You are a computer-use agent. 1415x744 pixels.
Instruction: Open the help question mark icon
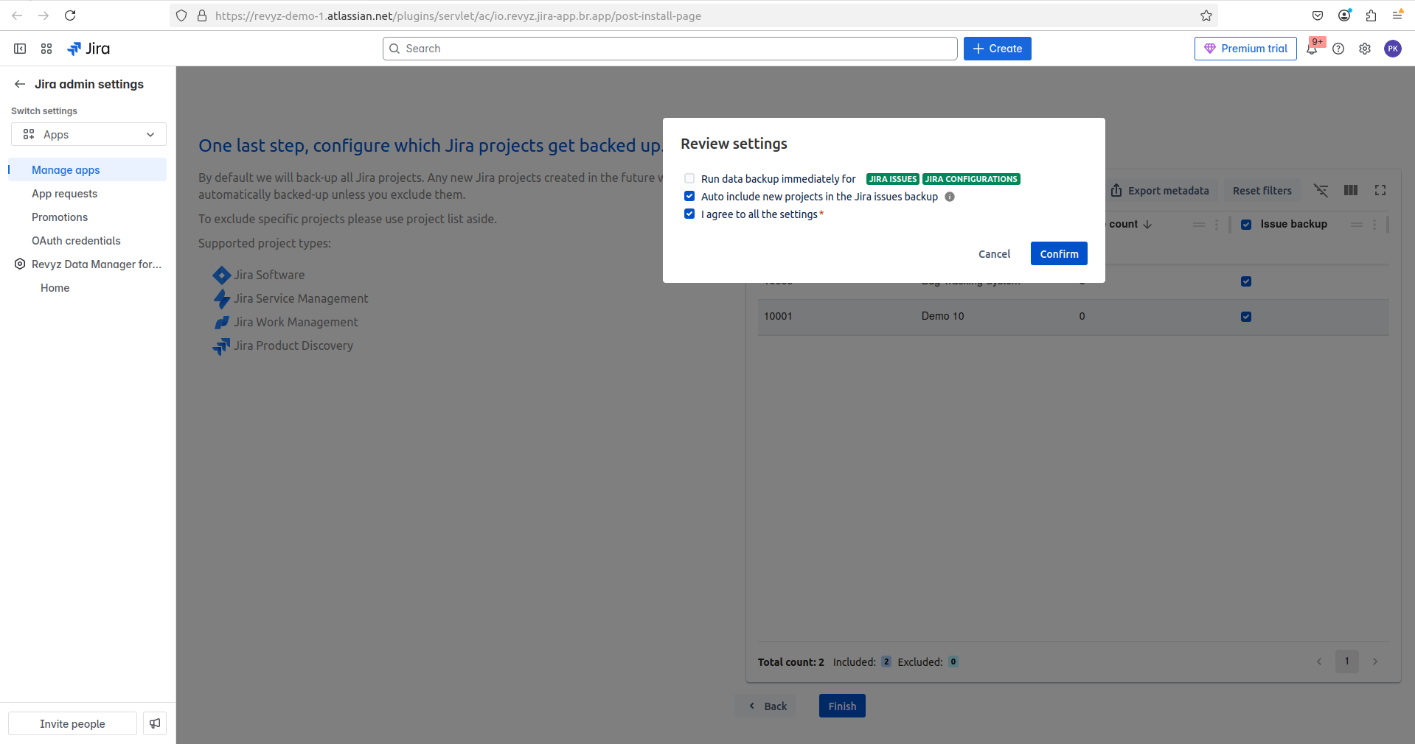pyautogui.click(x=1338, y=49)
